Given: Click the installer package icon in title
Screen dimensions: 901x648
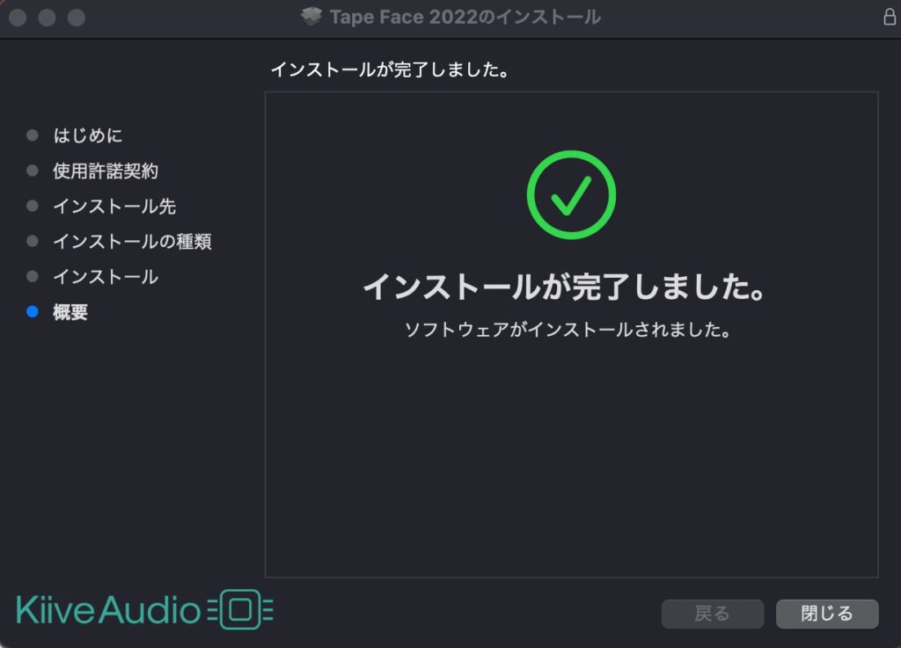Looking at the screenshot, I should (x=311, y=16).
